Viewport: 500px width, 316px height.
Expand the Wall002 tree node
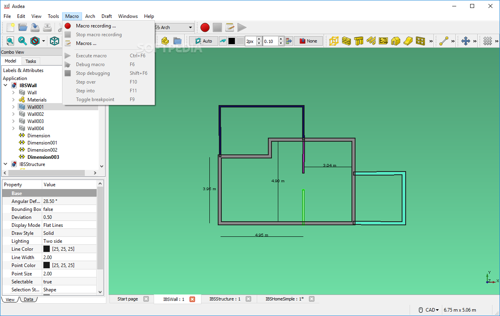tap(13, 114)
